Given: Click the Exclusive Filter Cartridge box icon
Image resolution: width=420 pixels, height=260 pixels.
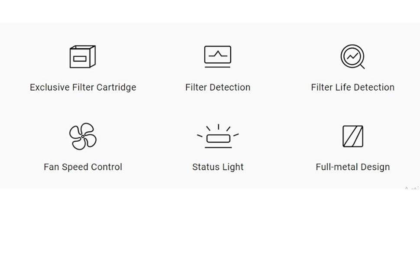Looking at the screenshot, I should 83,57.
